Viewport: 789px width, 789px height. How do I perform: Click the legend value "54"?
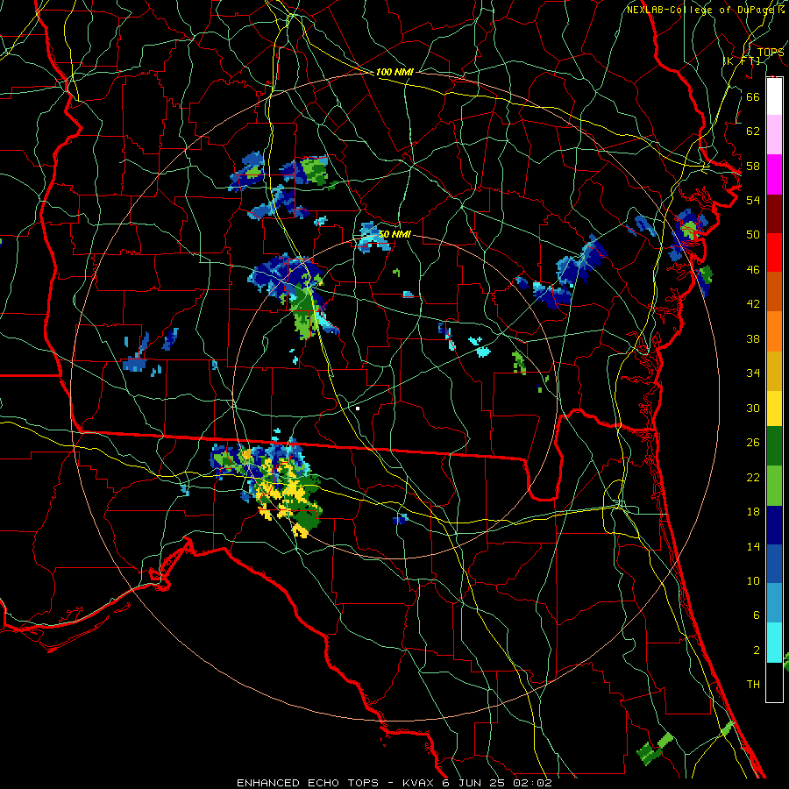click(753, 200)
